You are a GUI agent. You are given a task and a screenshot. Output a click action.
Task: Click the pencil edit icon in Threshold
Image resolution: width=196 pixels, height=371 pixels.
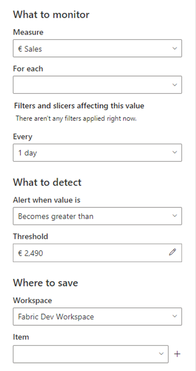[x=172, y=252]
